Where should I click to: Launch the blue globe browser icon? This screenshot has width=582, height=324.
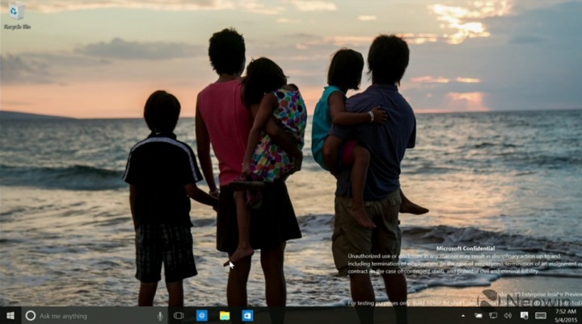tap(202, 315)
